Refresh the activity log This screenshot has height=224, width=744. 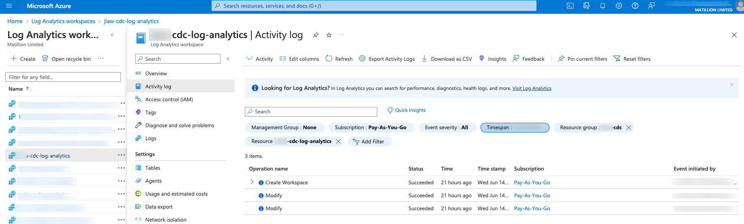[x=339, y=59]
